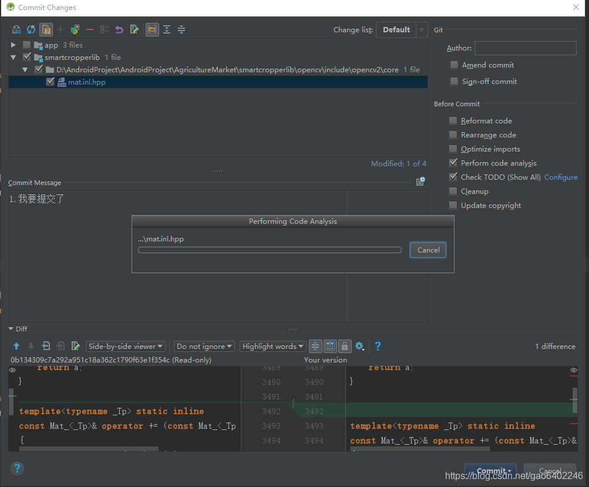Click into the commit message text area
The height and width of the screenshot is (487, 589).
pyautogui.click(x=218, y=256)
